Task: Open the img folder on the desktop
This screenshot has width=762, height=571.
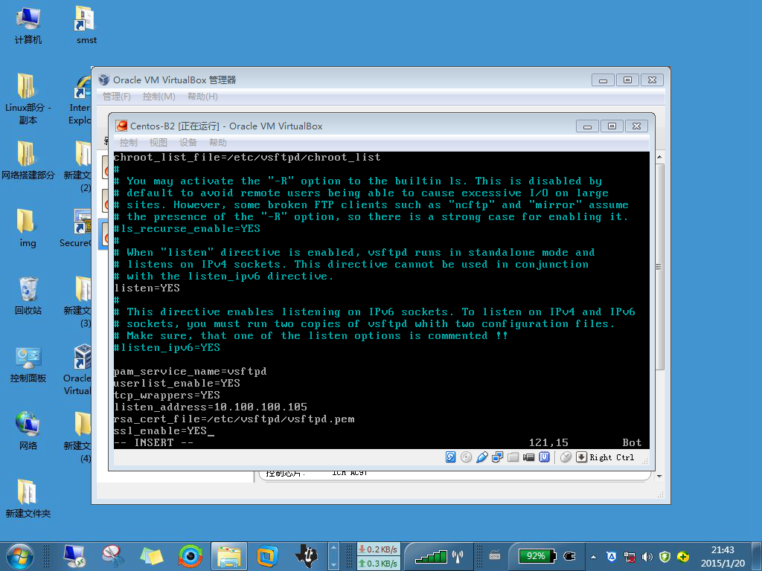Action: point(28,228)
